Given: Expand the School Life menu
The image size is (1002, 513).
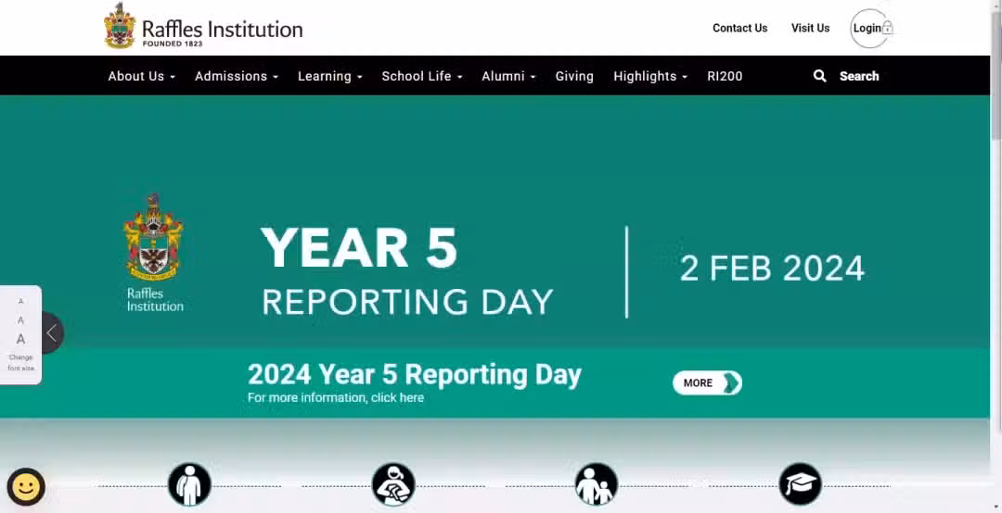Looking at the screenshot, I should point(422,76).
